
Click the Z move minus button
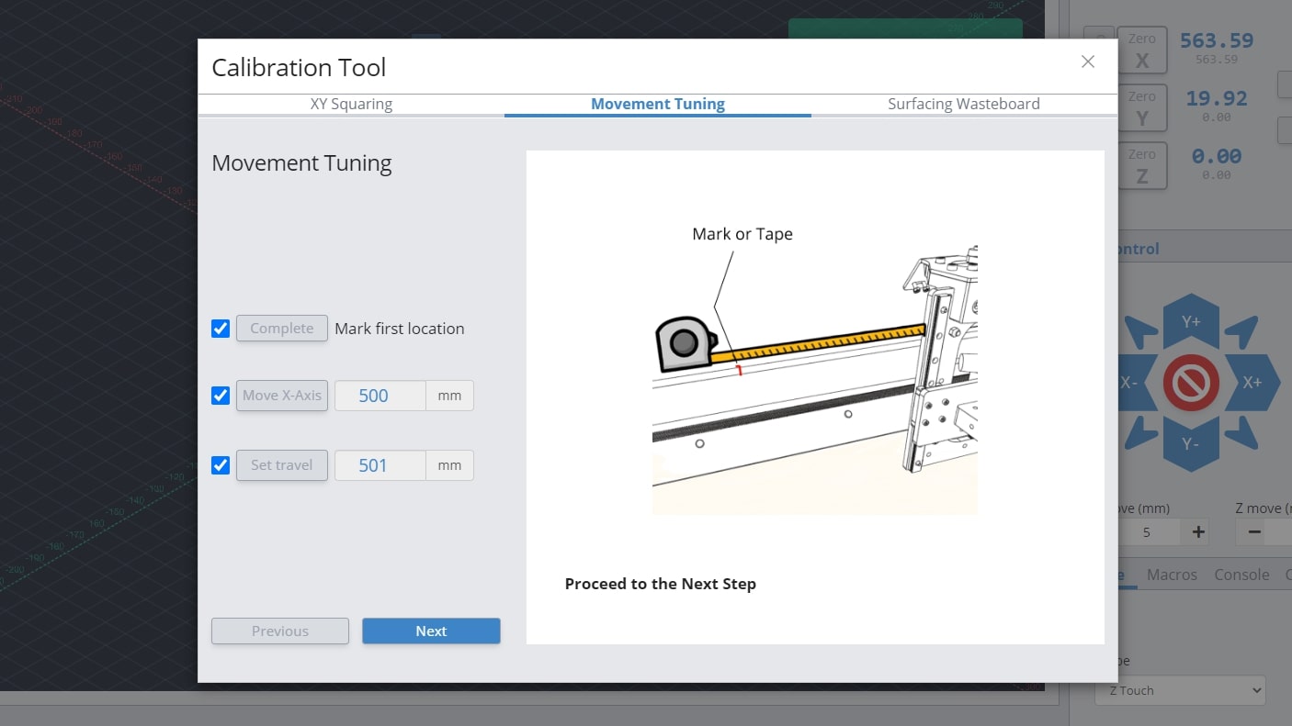click(x=1254, y=531)
